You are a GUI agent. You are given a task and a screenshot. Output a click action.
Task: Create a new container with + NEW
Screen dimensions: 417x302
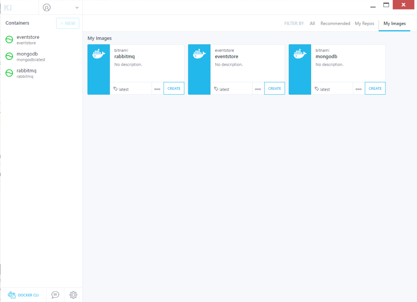click(x=67, y=23)
